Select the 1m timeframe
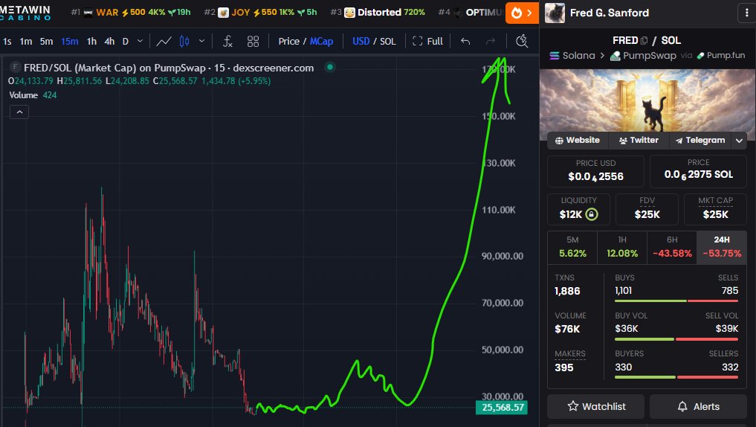The height and width of the screenshot is (427, 756). point(26,42)
